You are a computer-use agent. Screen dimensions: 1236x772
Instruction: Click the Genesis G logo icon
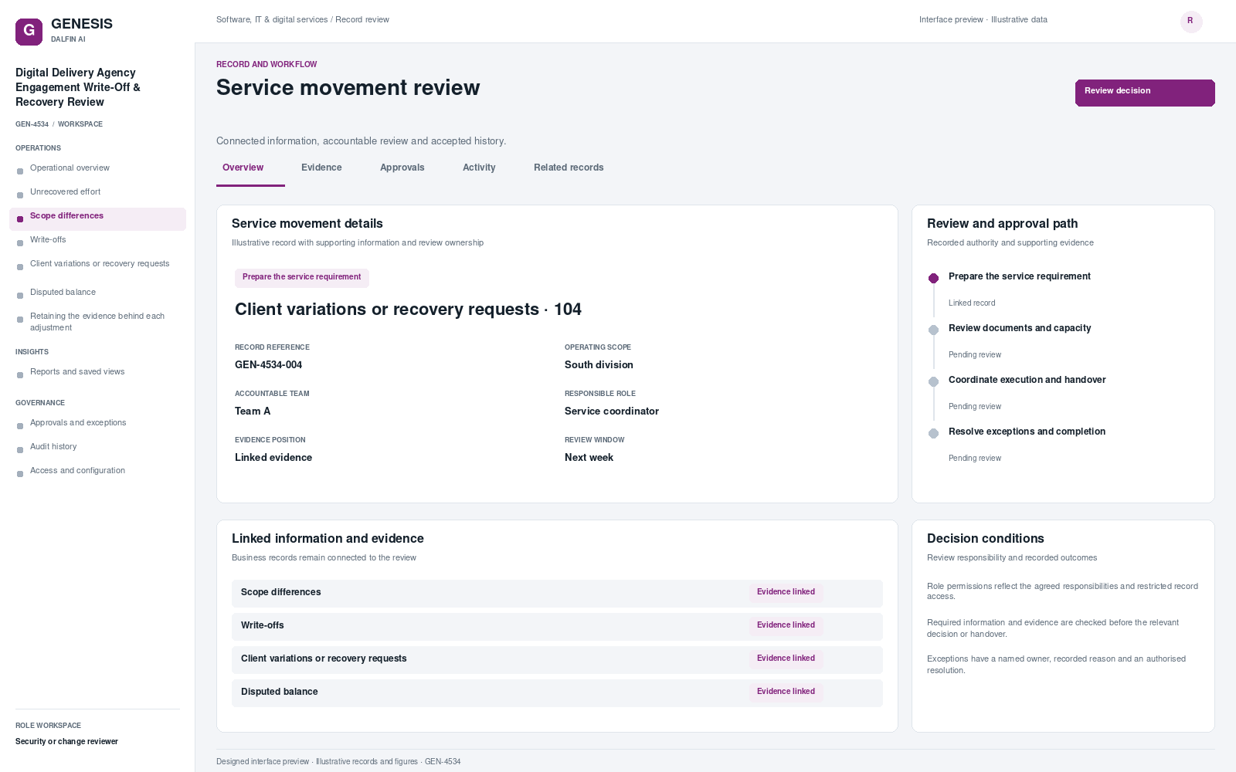pyautogui.click(x=29, y=32)
